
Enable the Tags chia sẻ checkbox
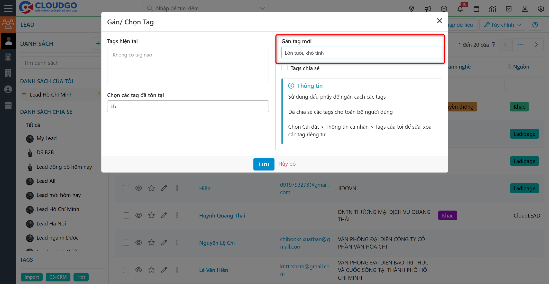[285, 68]
